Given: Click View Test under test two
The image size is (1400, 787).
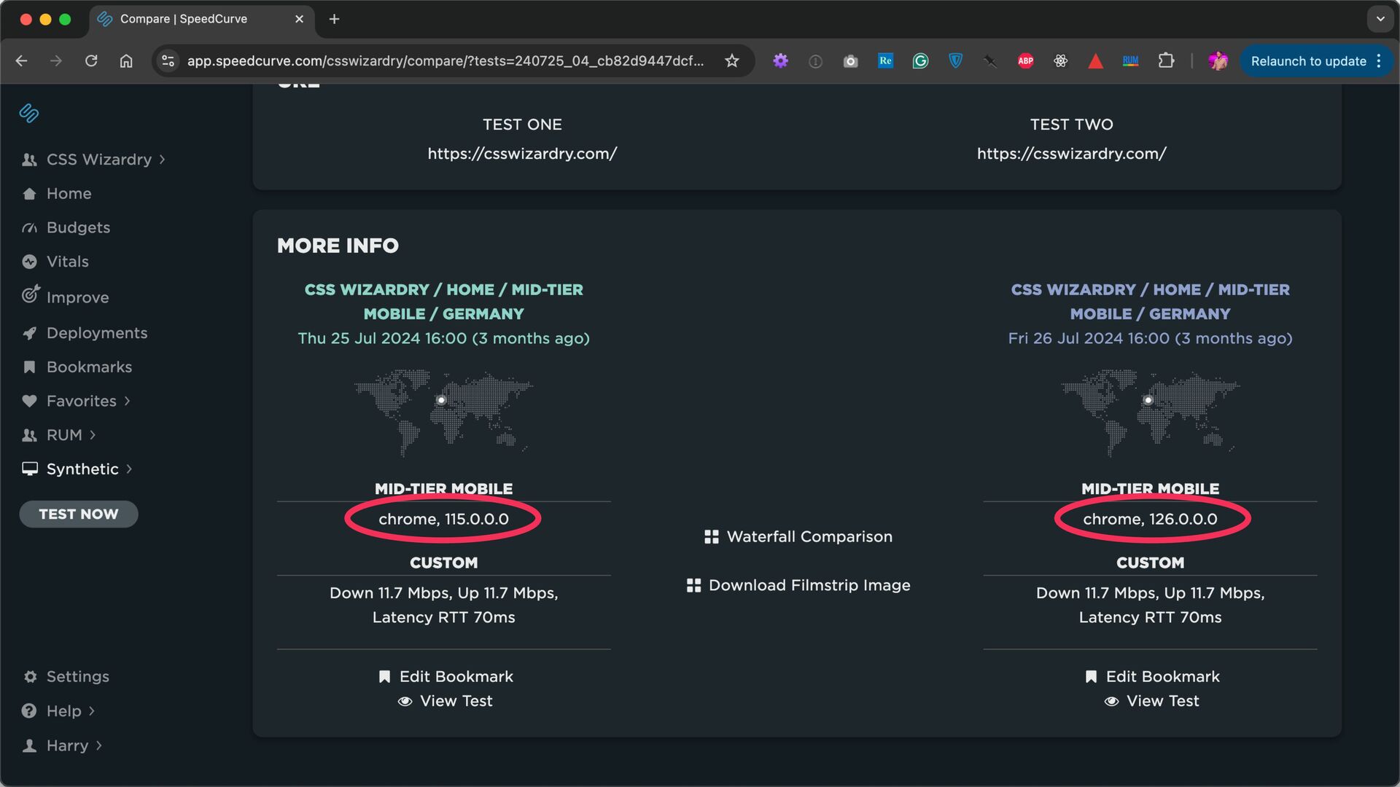Looking at the screenshot, I should tap(1151, 701).
